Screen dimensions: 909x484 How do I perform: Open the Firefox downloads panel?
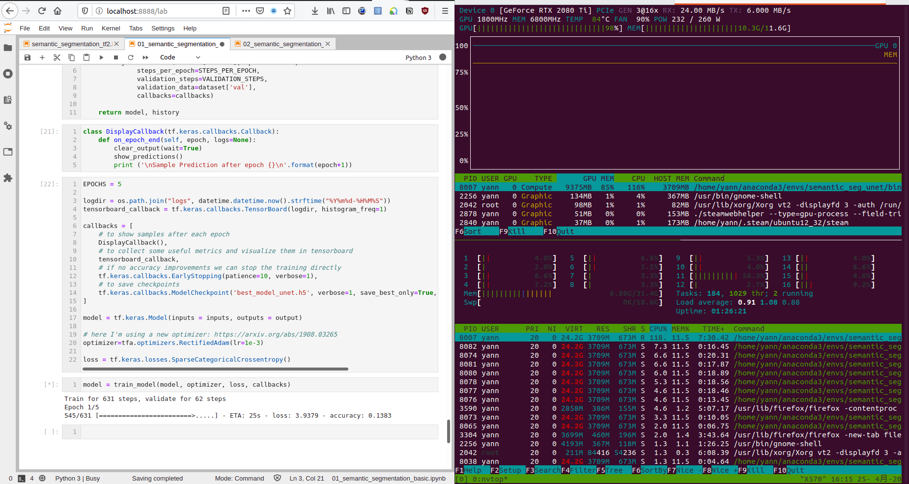[x=315, y=11]
